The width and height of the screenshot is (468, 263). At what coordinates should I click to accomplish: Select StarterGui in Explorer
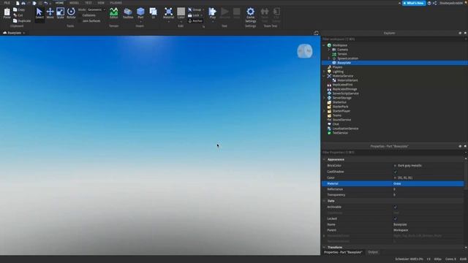(339, 102)
